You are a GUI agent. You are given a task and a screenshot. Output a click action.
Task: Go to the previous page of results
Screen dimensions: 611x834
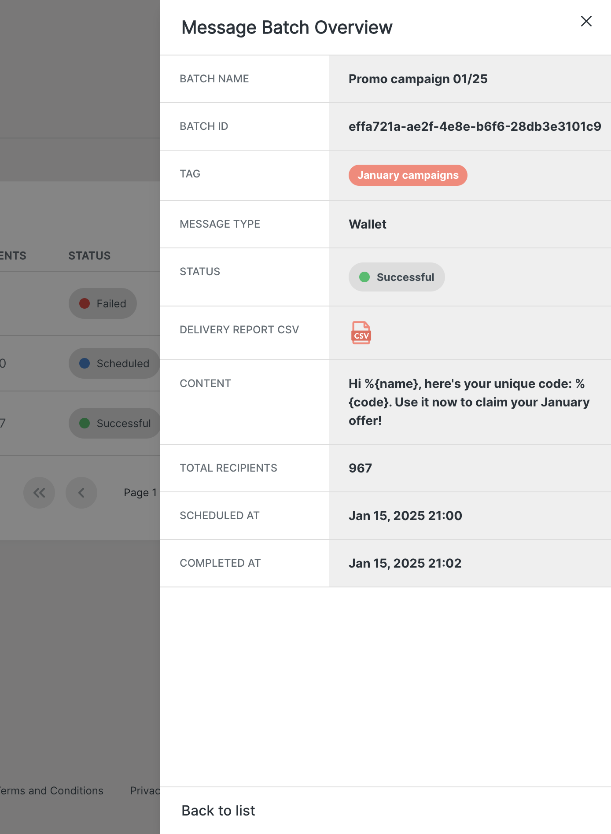pos(81,493)
